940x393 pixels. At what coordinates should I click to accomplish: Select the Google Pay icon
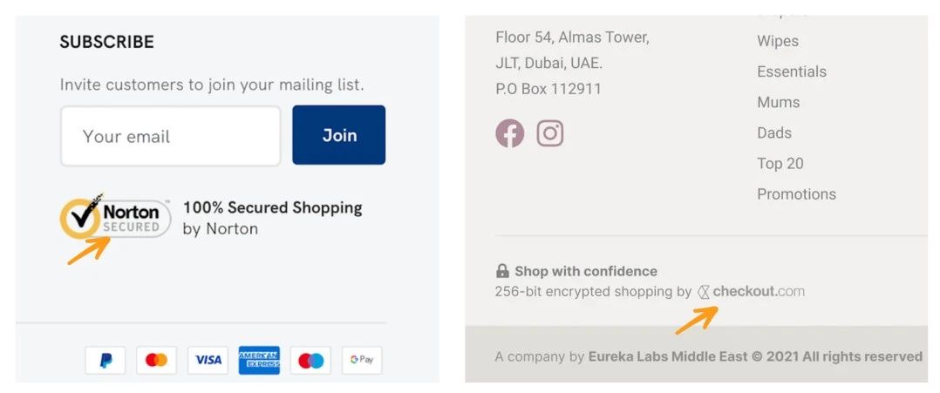361,360
